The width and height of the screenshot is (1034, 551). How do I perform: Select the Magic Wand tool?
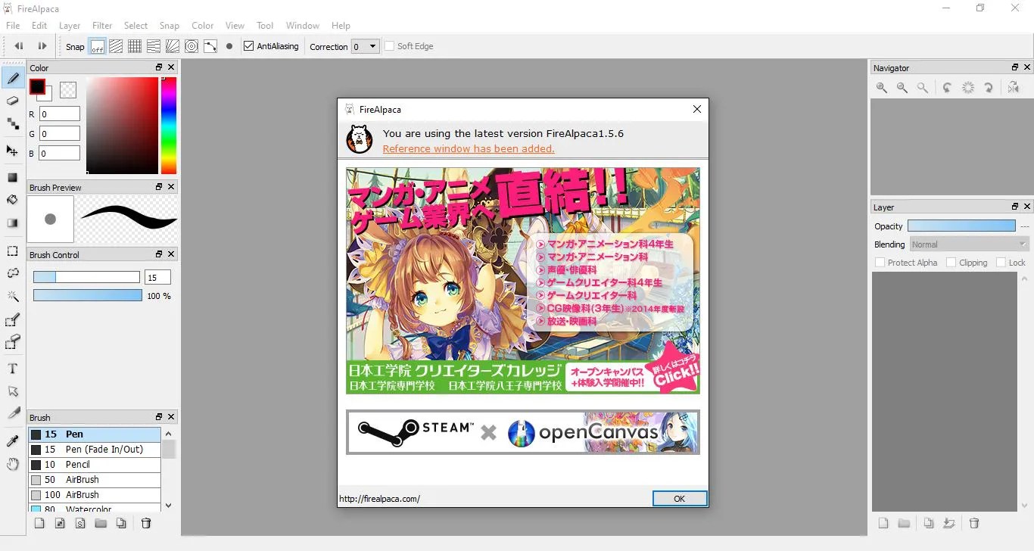tap(13, 296)
